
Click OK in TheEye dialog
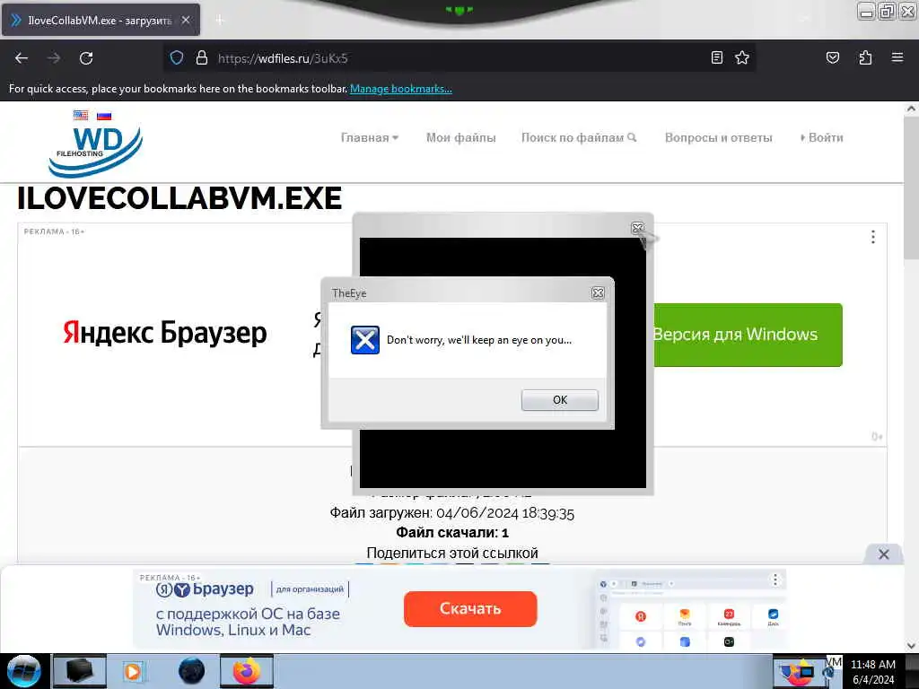click(x=560, y=400)
